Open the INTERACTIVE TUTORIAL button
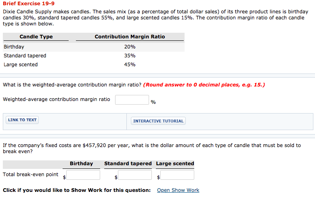Image resolution: width=315 pixels, height=202 pixels. point(158,121)
